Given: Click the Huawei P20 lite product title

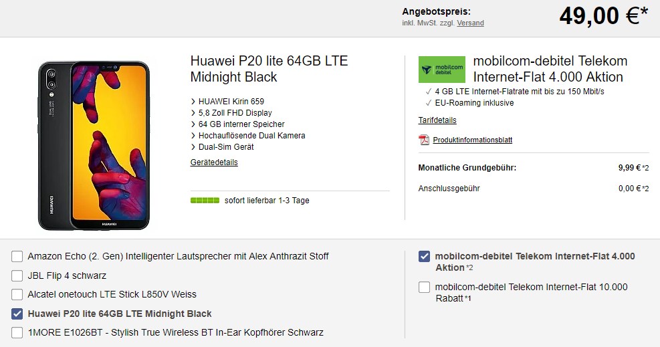Looking at the screenshot, I should (x=269, y=69).
